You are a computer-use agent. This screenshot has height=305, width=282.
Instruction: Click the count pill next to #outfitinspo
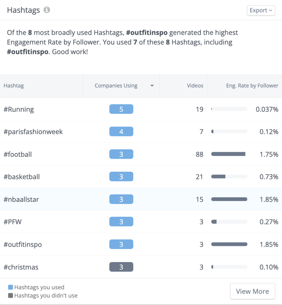[121, 244]
